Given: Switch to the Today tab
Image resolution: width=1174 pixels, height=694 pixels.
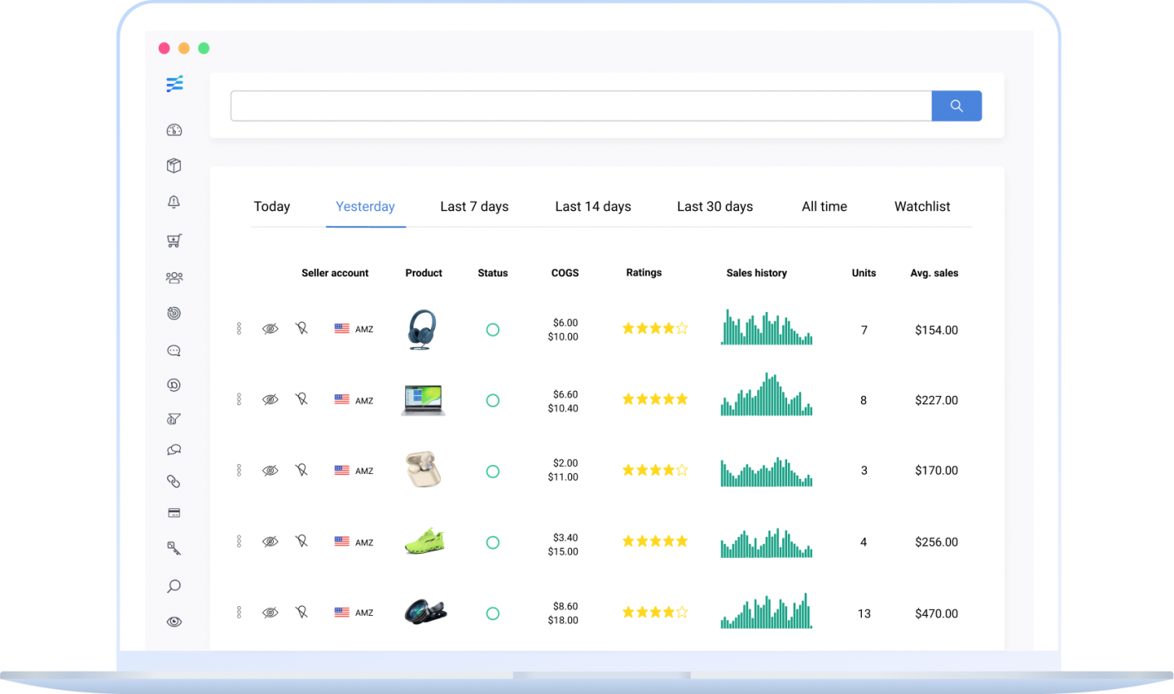Looking at the screenshot, I should point(271,207).
